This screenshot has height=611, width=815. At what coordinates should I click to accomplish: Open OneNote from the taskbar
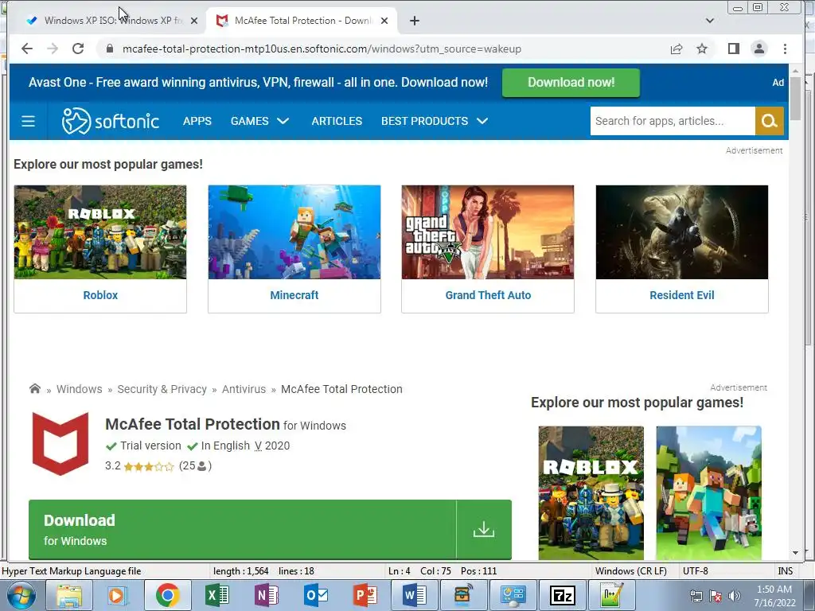(266, 596)
